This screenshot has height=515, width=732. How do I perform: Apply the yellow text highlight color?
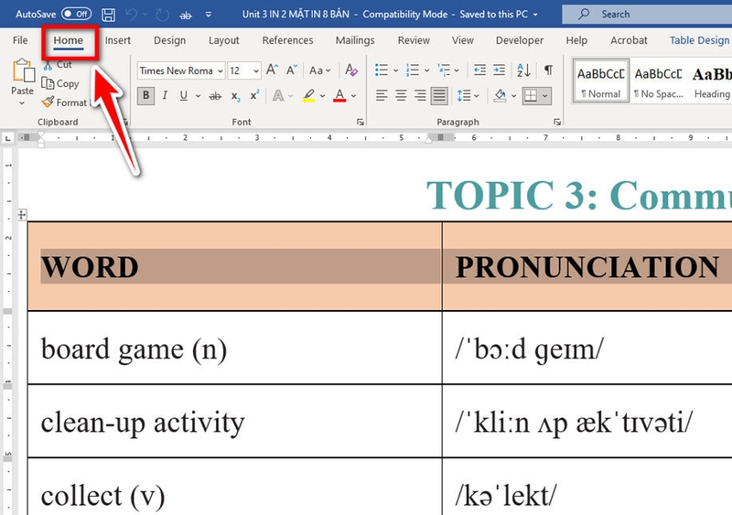pos(308,96)
